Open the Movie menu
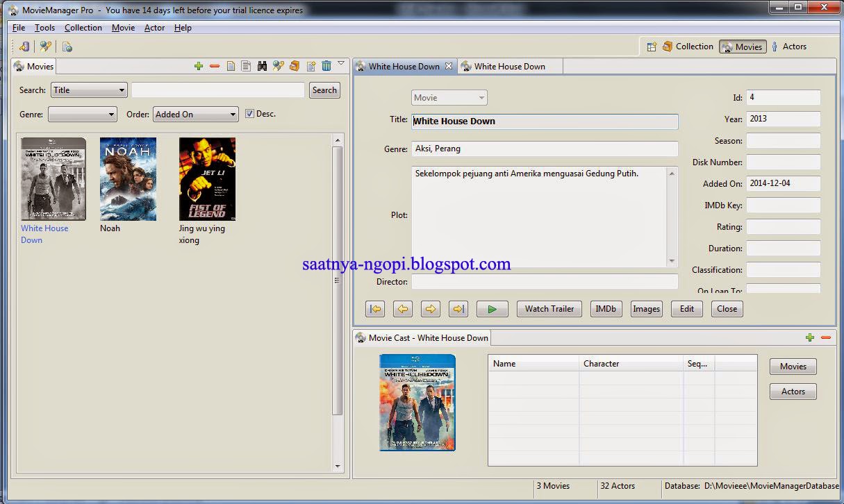The image size is (844, 504). 123,28
